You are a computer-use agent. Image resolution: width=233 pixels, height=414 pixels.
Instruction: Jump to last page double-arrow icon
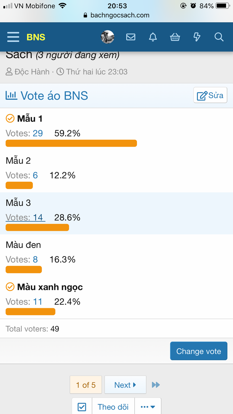coord(156,385)
